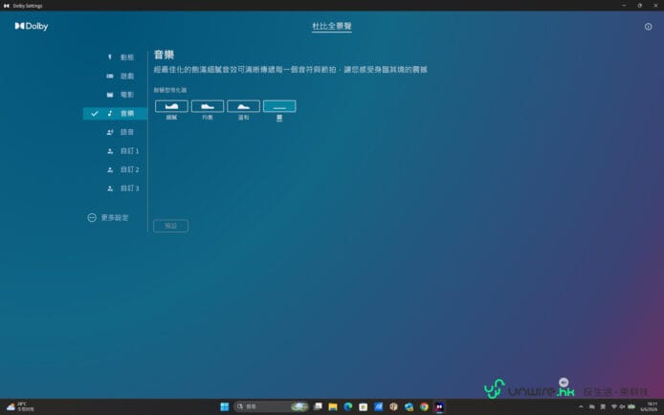Image resolution: width=664 pixels, height=415 pixels.
Task: Select the 細膩 (Detailed) equalizer preset
Action: pos(171,106)
